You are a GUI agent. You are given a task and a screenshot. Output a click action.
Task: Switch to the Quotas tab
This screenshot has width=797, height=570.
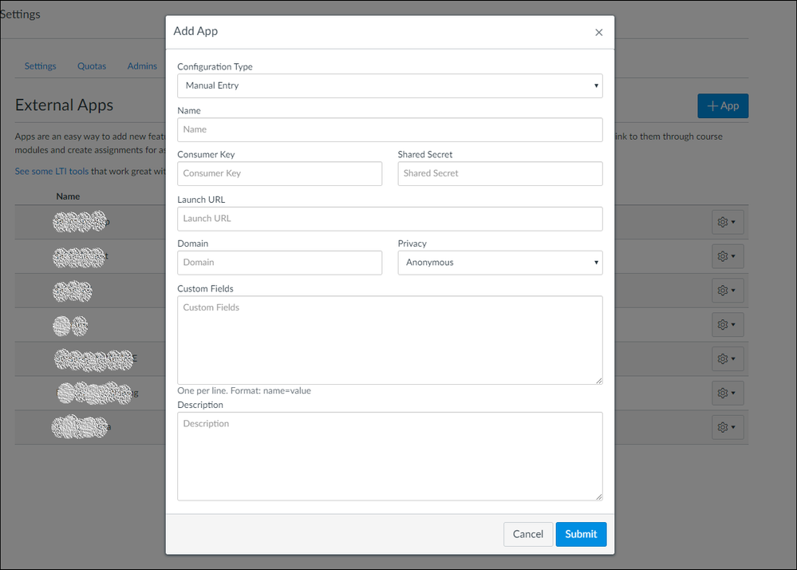pos(92,66)
